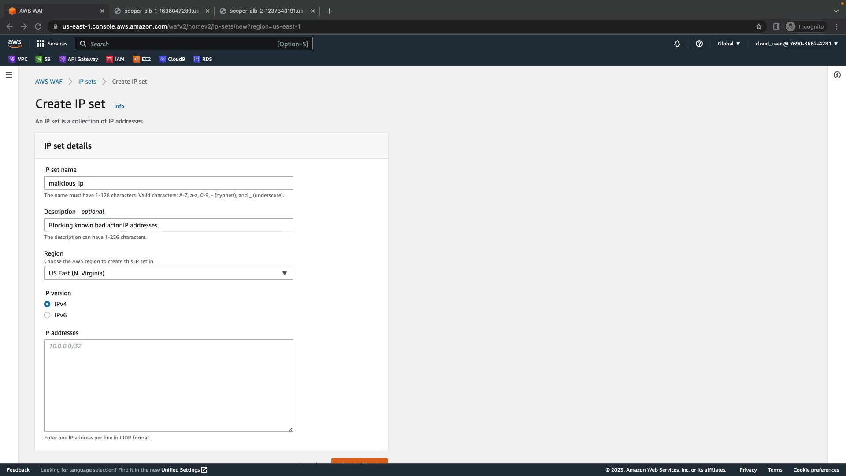Select the IPv6 radio button
This screenshot has height=476, width=846.
click(47, 315)
